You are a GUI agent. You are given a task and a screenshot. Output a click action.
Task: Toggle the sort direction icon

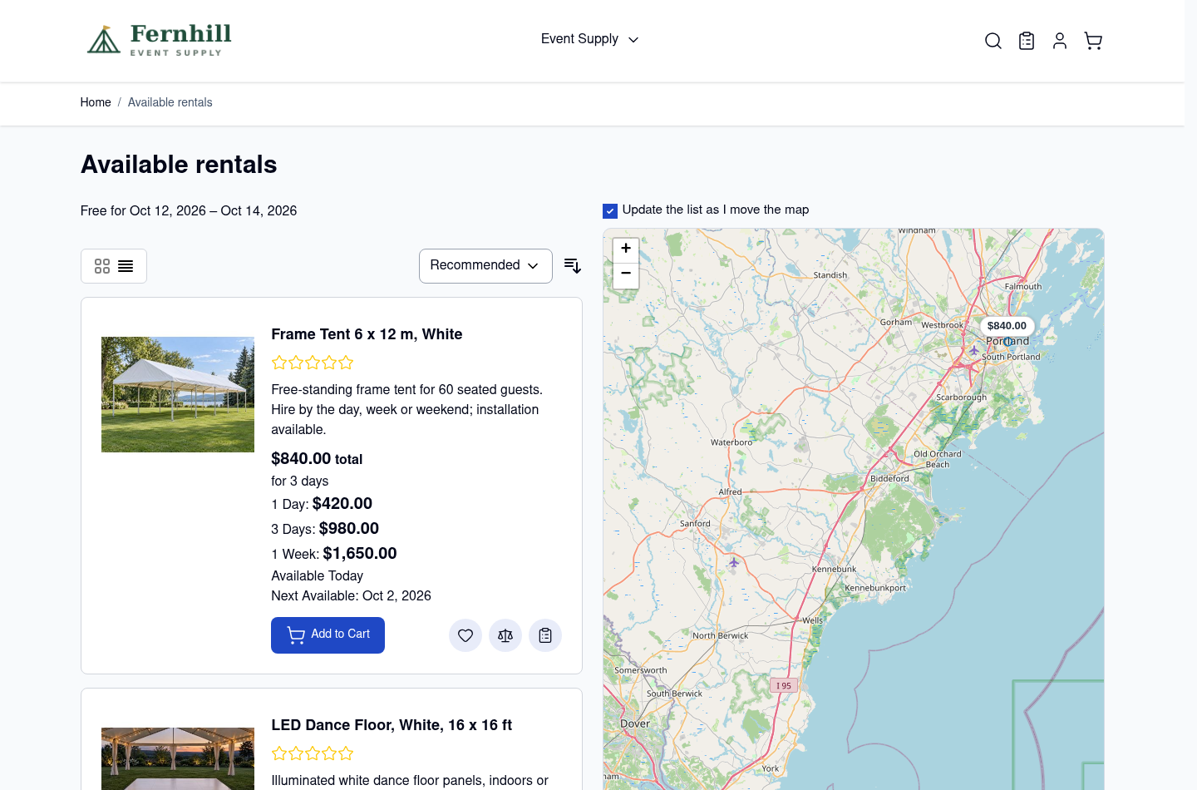573,266
